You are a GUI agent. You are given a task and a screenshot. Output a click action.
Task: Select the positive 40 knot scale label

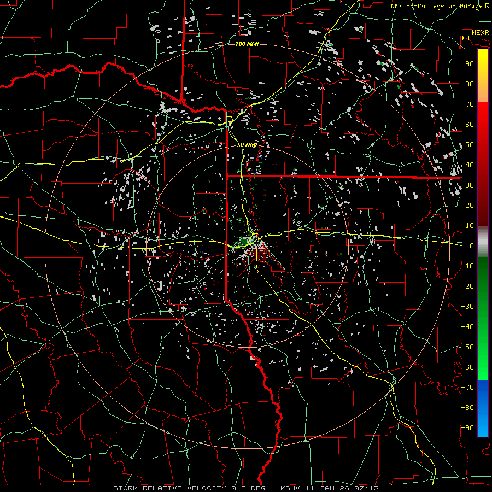(x=470, y=165)
